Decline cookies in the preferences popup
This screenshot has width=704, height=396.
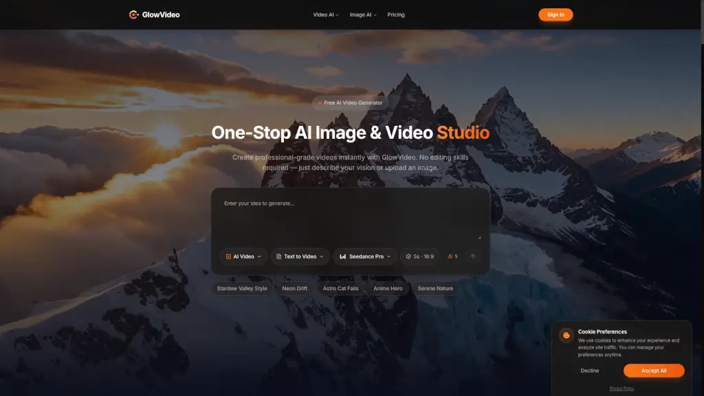click(590, 371)
